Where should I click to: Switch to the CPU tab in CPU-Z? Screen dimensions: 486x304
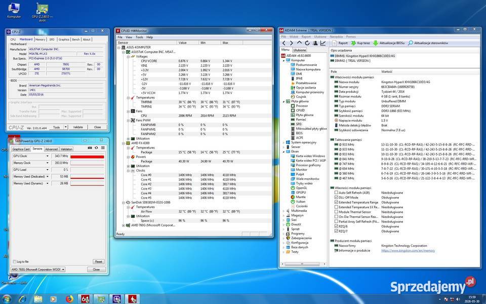pyautogui.click(x=13, y=40)
